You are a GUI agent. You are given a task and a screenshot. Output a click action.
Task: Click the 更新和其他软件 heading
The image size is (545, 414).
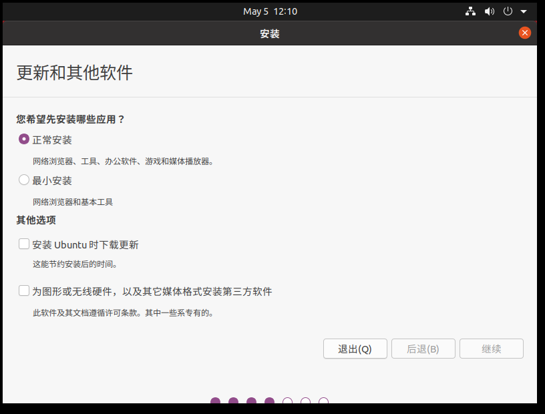(x=74, y=73)
